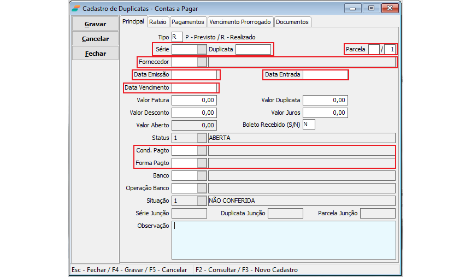Click the Boleto Recebido (S/N) field

pyautogui.click(x=309, y=125)
